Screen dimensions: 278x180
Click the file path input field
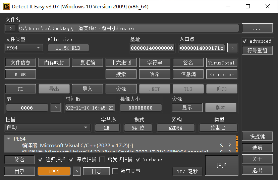click(x=129, y=28)
